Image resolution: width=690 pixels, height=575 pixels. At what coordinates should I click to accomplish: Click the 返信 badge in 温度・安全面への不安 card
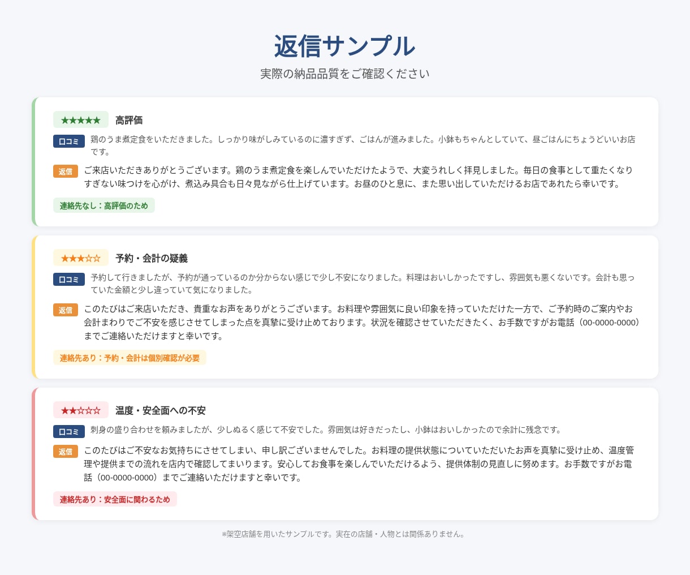[x=66, y=452]
